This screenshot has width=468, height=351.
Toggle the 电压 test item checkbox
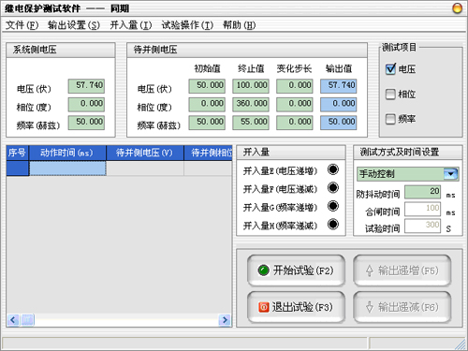pyautogui.click(x=390, y=68)
